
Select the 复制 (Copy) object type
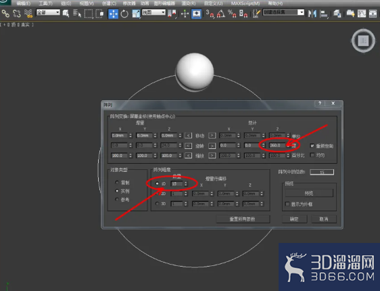[x=117, y=182]
